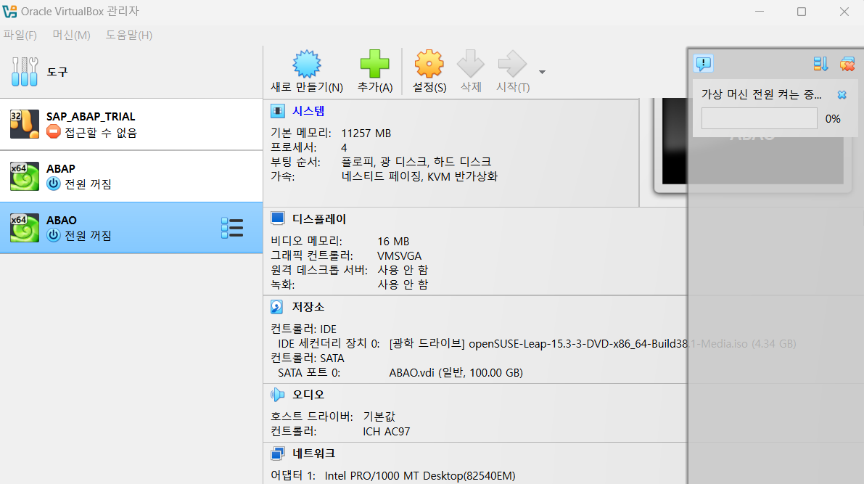Open the 머신(M) menu

71,36
